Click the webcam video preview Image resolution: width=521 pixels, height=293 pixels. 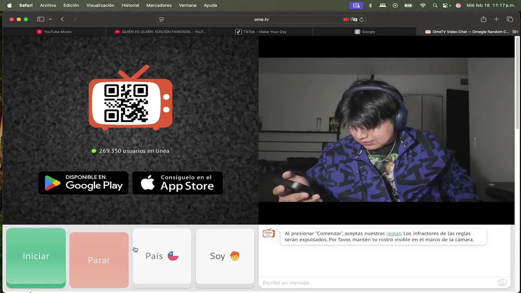pos(386,130)
